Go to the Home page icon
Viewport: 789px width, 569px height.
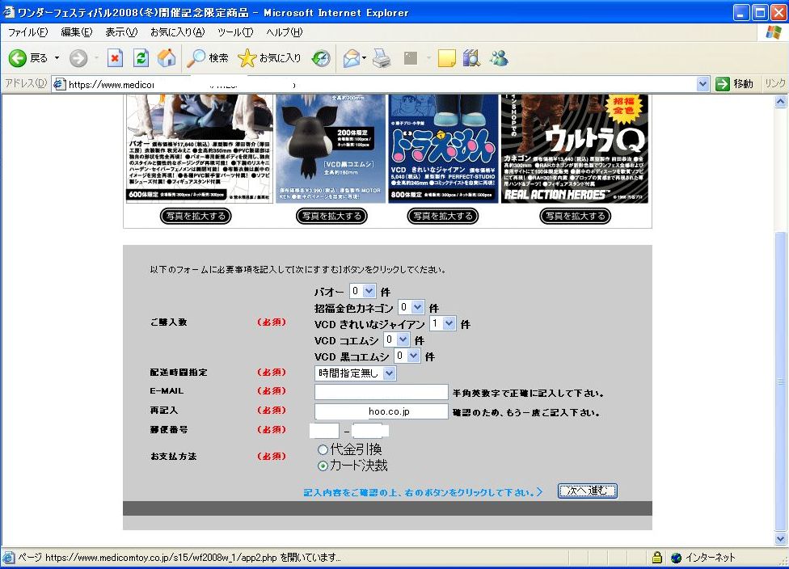167,58
